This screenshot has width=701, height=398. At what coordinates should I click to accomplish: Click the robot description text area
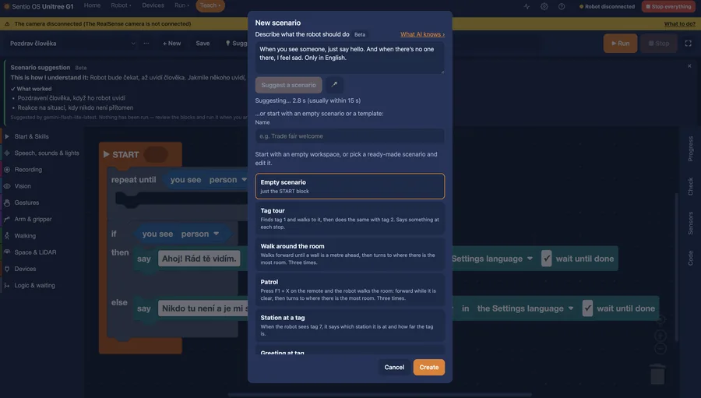(x=350, y=58)
